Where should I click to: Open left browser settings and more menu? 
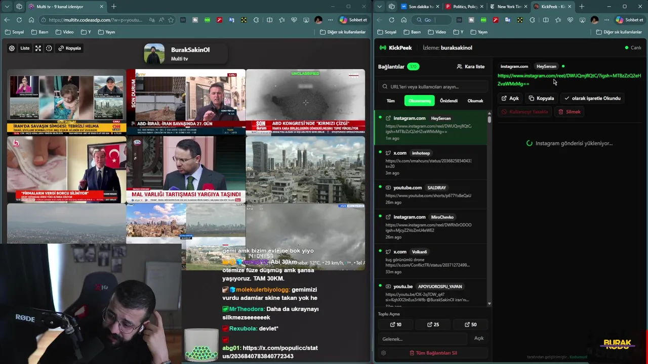[x=330, y=20]
